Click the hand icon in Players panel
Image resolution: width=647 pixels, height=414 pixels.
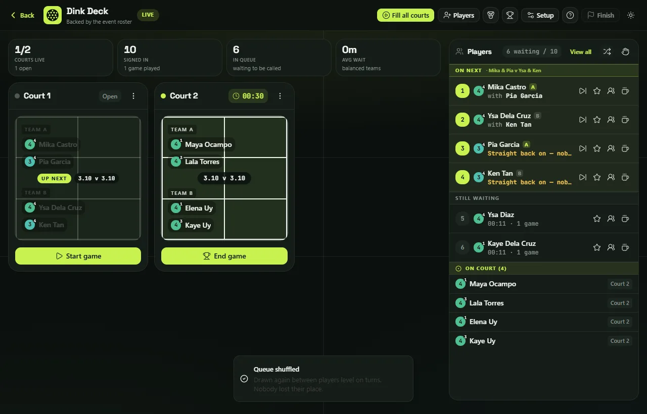point(625,51)
